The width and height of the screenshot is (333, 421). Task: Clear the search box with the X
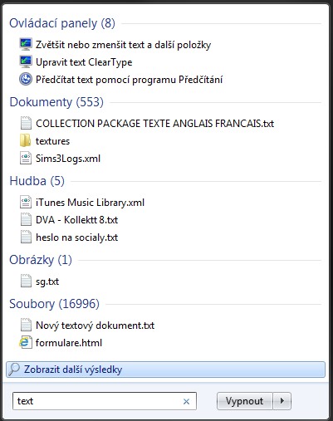[187, 401]
